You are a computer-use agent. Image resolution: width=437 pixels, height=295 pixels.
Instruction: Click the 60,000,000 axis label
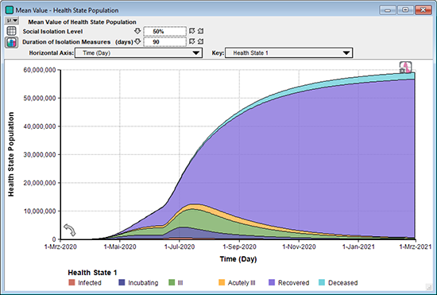40,70
